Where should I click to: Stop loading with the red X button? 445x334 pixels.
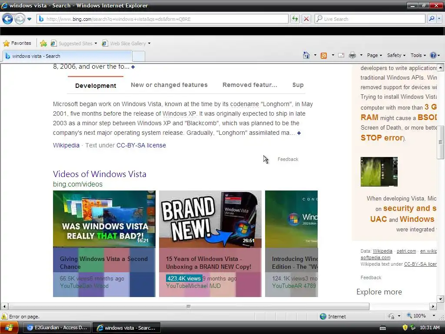coord(306,19)
